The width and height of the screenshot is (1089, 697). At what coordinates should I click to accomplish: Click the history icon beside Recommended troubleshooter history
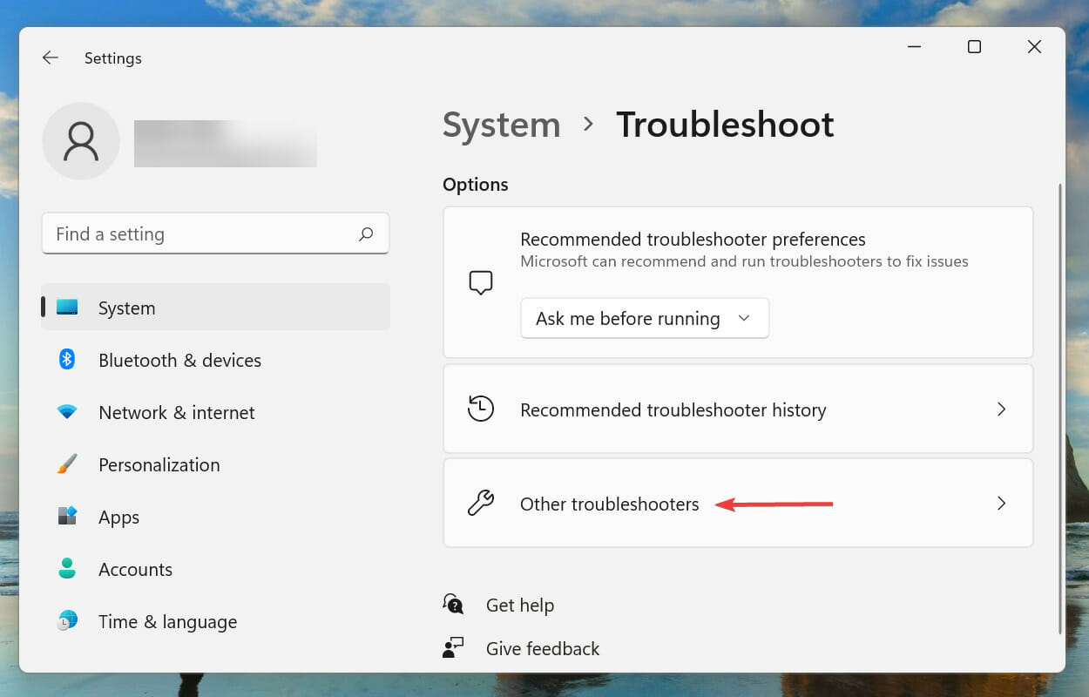480,409
